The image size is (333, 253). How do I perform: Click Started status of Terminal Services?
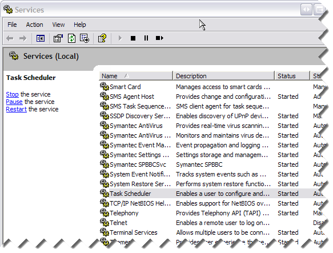(x=288, y=232)
